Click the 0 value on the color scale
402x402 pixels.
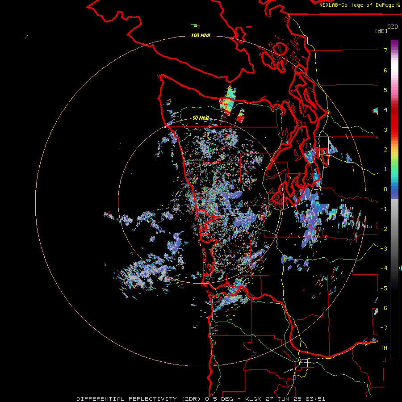click(x=385, y=189)
